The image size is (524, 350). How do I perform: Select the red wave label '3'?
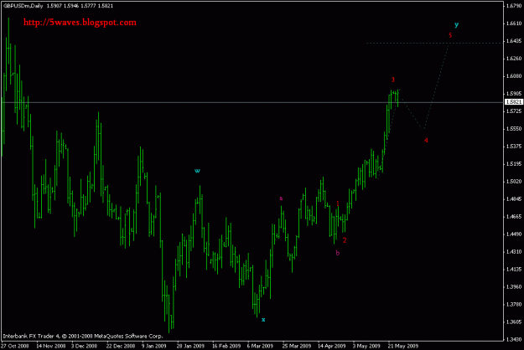pos(393,80)
